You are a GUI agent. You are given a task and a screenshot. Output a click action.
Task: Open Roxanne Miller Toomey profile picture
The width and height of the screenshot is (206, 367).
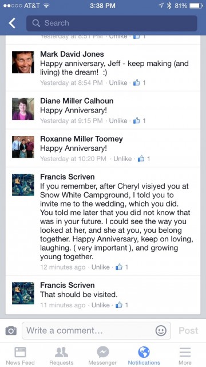click(23, 147)
